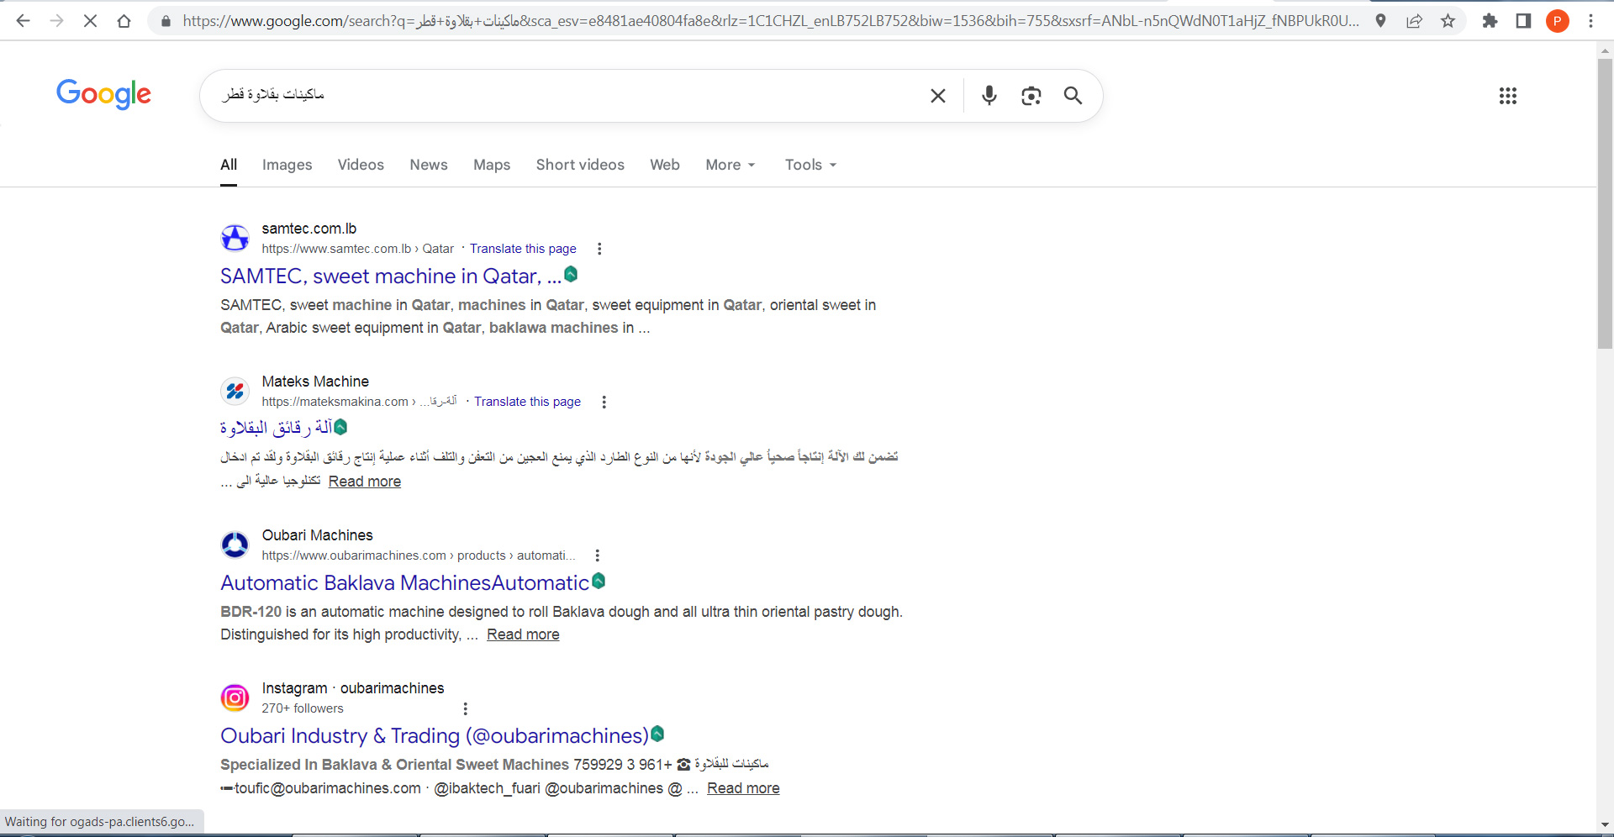This screenshot has height=837, width=1614.
Task: Open the Arabic Mateks baklava result title
Action: coord(277,428)
